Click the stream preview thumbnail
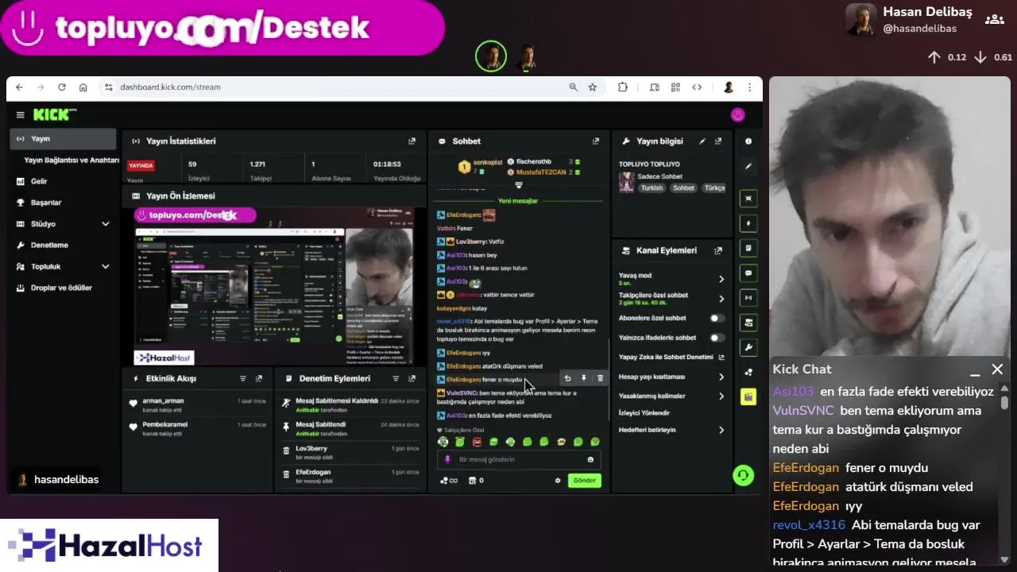The width and height of the screenshot is (1017, 572). (274, 286)
